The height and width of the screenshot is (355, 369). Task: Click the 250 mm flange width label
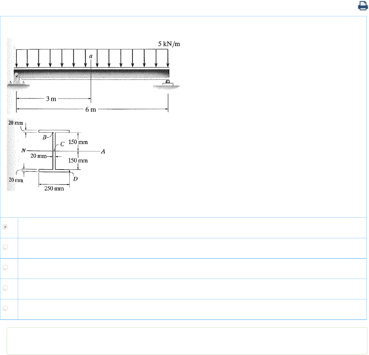(54, 189)
